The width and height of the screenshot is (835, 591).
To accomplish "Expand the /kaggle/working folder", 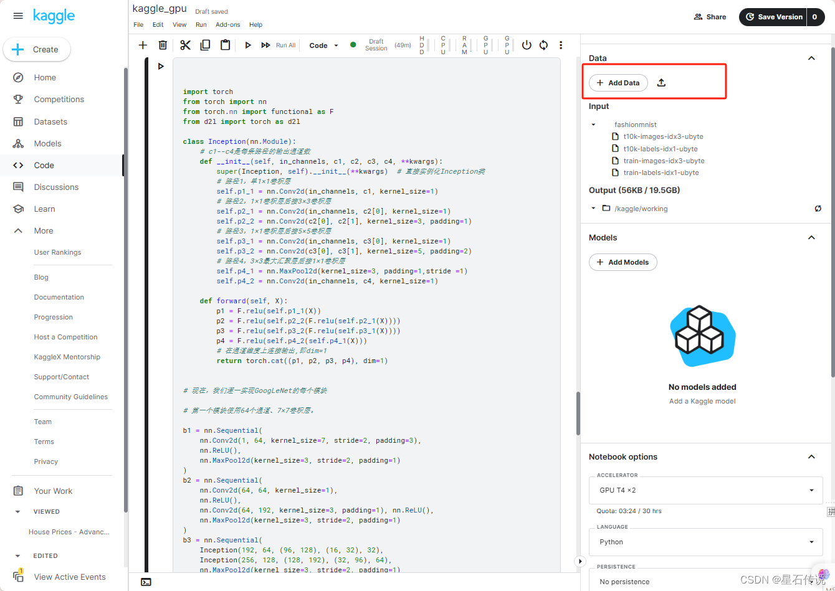I will 594,209.
